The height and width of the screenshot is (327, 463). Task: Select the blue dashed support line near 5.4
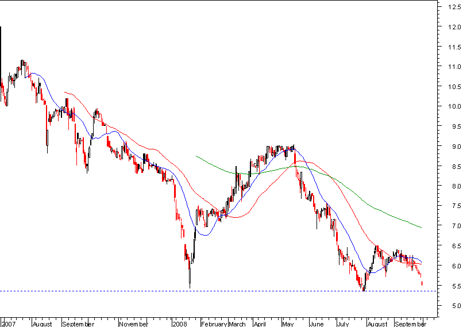218,291
